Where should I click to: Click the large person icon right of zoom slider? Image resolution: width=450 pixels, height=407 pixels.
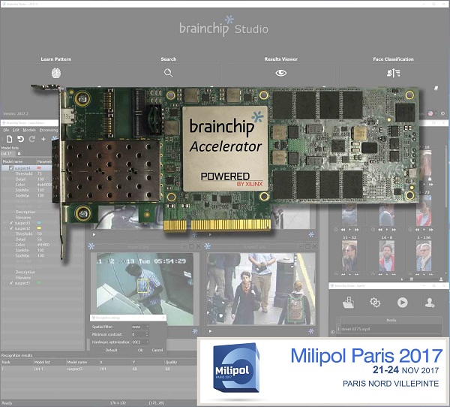pyautogui.click(x=441, y=279)
